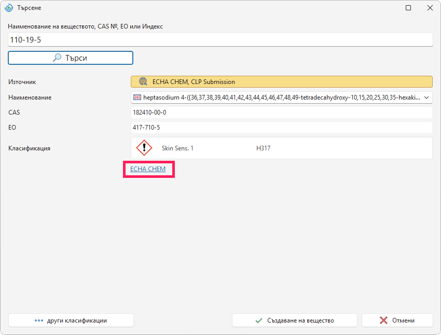
Task: Click the Отмени button
Action: point(397,320)
